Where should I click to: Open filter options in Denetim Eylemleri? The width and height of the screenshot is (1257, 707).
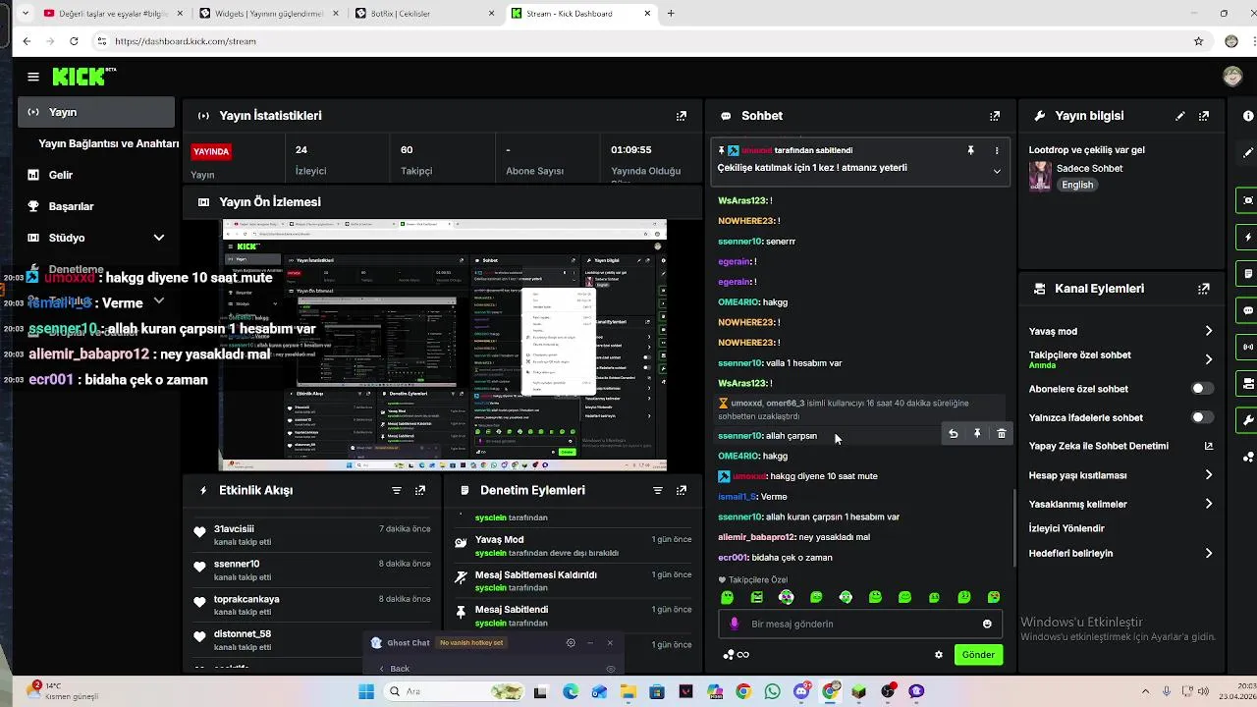[x=658, y=490]
